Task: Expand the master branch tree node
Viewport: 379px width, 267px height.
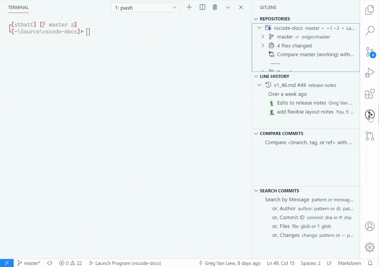Action: pyautogui.click(x=263, y=37)
